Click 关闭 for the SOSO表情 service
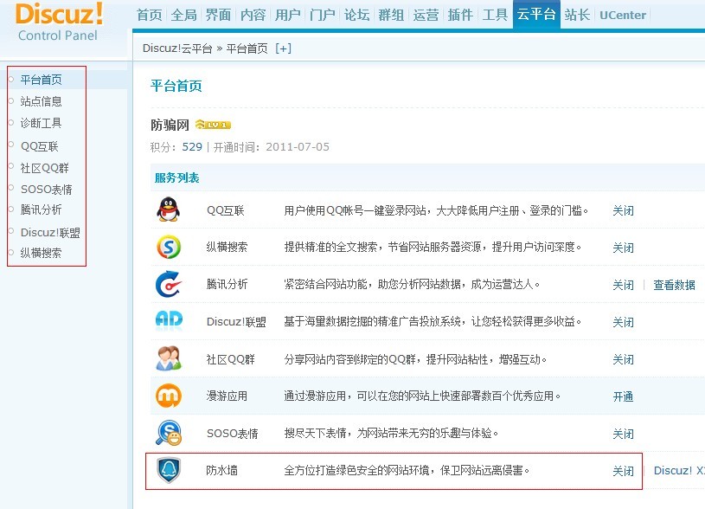This screenshot has height=509, width=705. 623,435
